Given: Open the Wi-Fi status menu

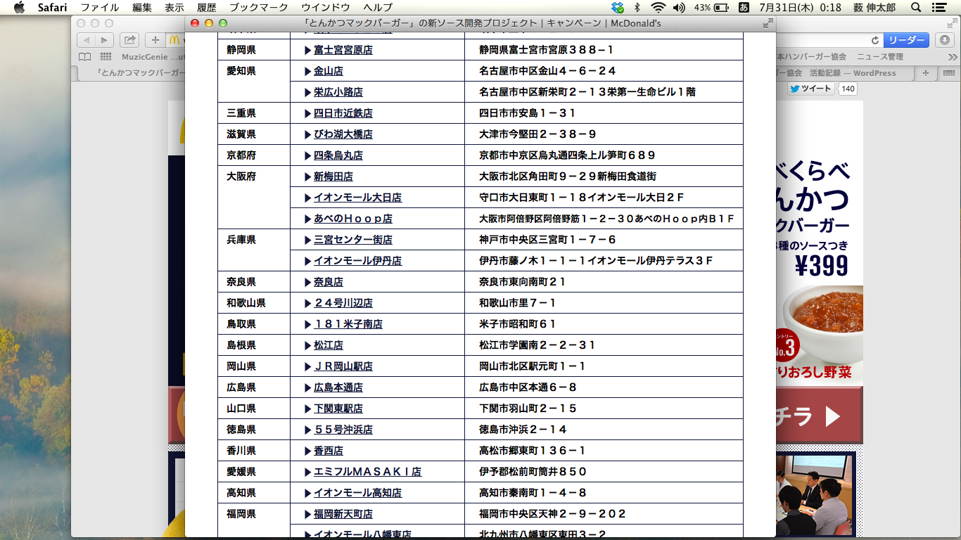Looking at the screenshot, I should [x=658, y=8].
